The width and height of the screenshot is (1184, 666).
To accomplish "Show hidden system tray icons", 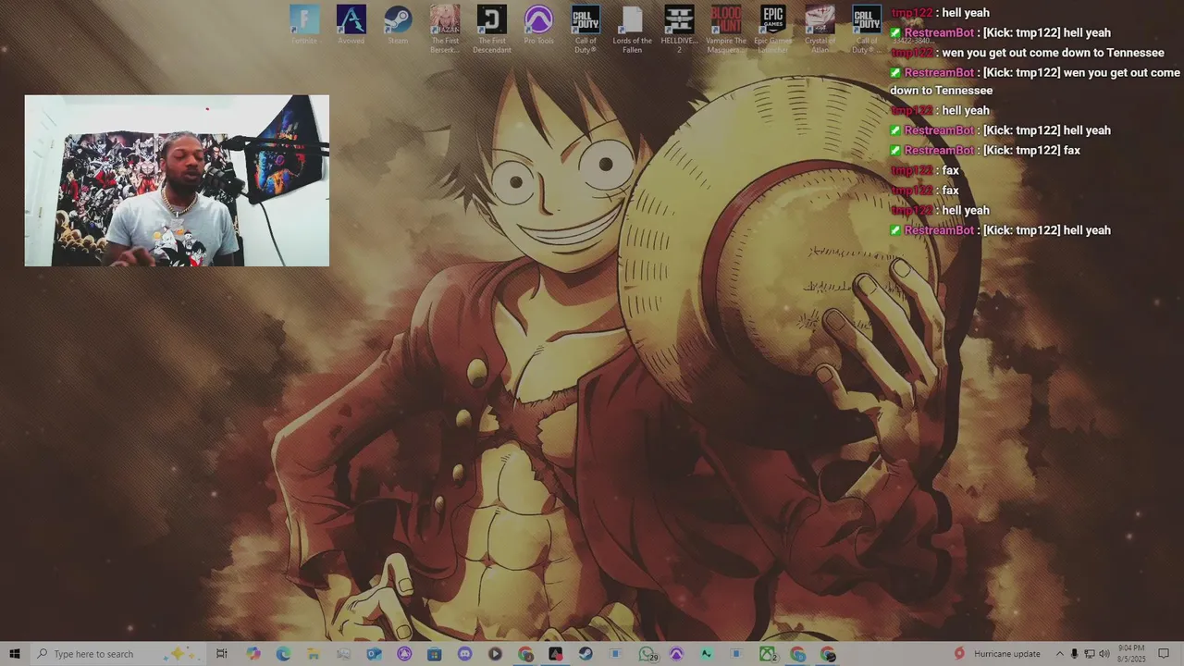I will (1060, 654).
